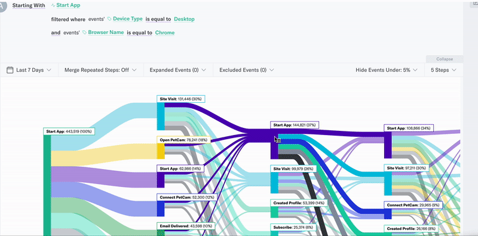
Task: Click the Device Type property link
Action: (128, 19)
